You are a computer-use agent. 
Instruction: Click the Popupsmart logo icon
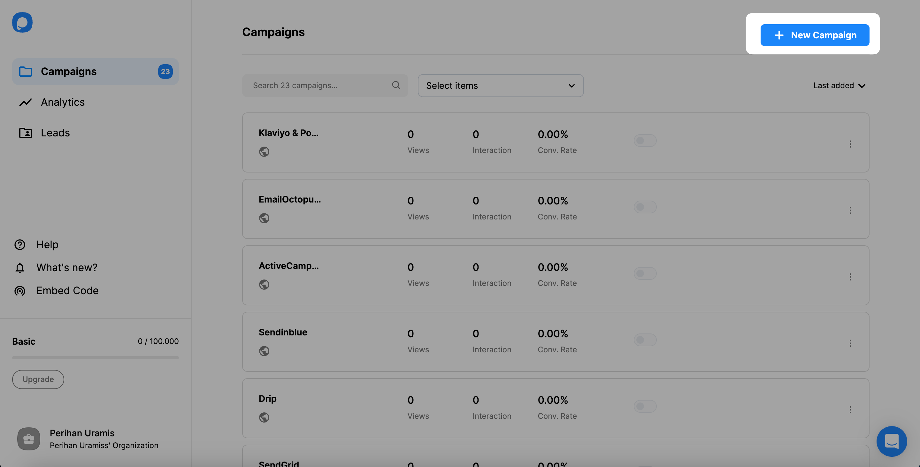(x=22, y=22)
